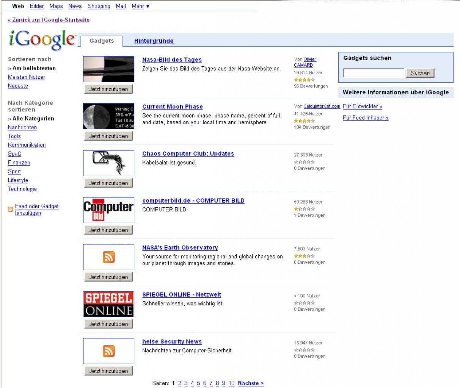Go to the Nächste results page
Image resolution: width=460 pixels, height=388 pixels.
coord(251,383)
